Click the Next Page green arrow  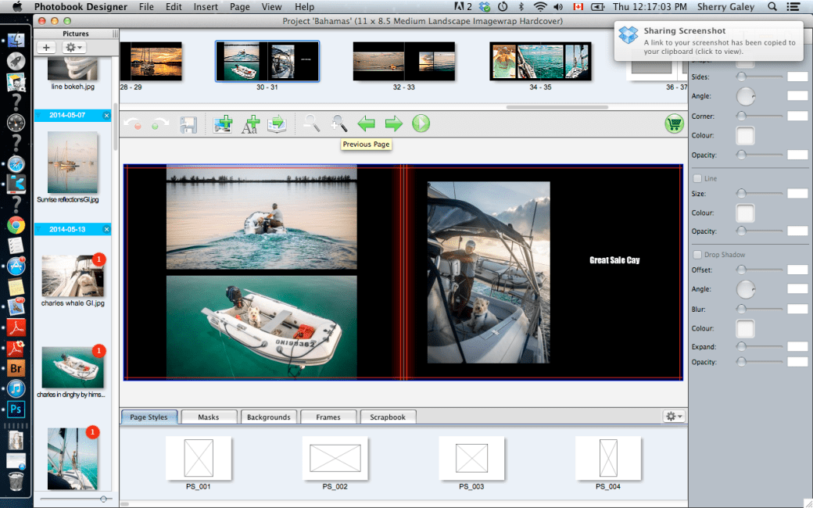click(393, 123)
